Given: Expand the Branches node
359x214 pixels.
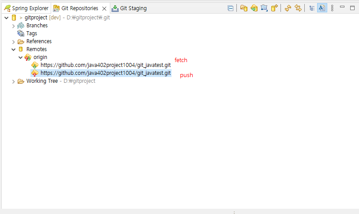Looking at the screenshot, I should (x=13, y=26).
